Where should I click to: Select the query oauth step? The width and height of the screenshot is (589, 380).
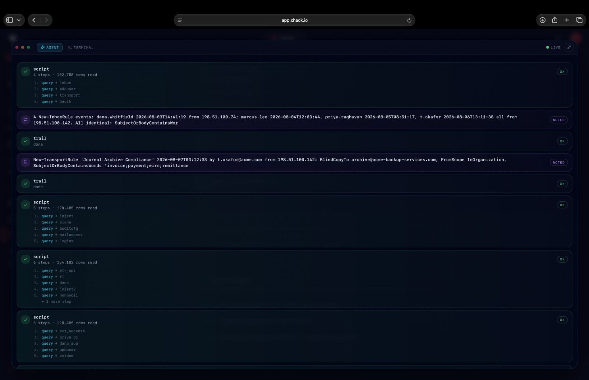[x=53, y=102]
